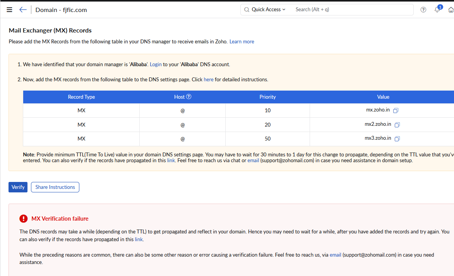
Task: Select priority value 10 cell
Action: click(x=267, y=110)
